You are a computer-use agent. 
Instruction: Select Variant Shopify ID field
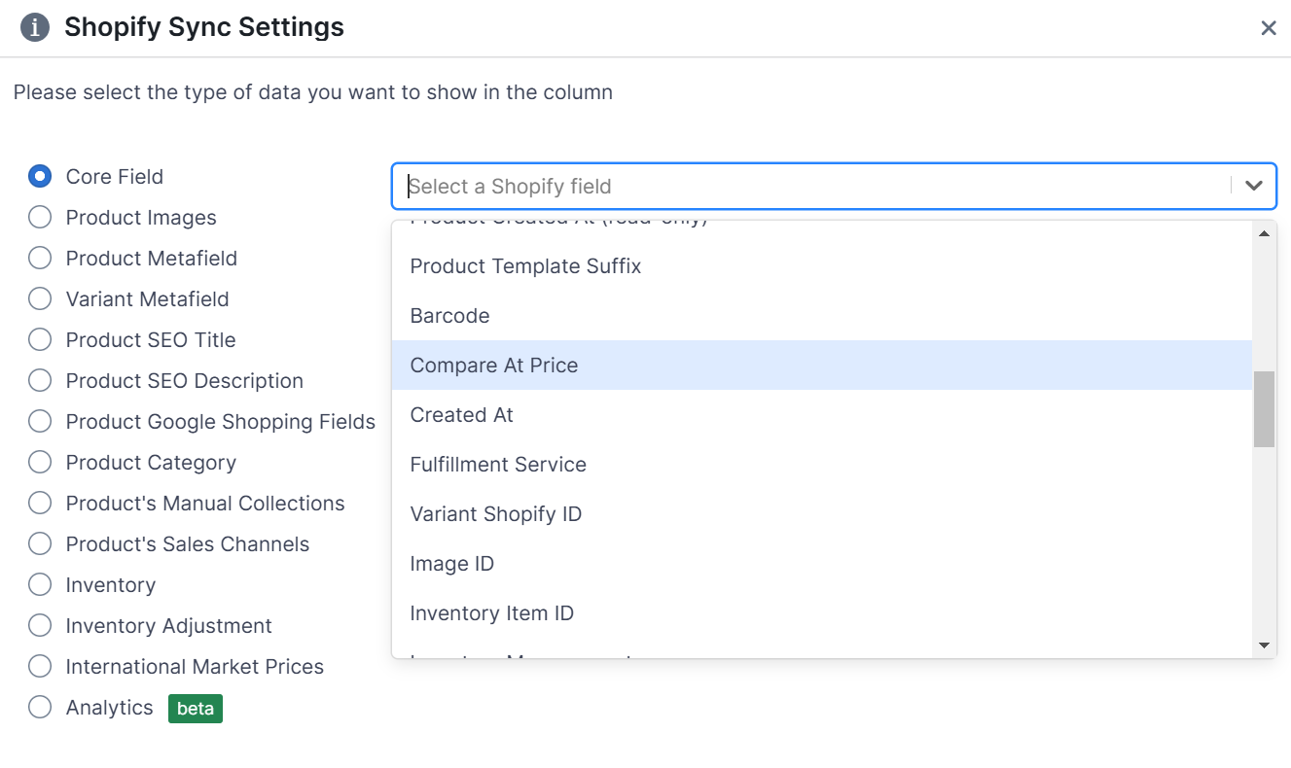click(x=495, y=513)
